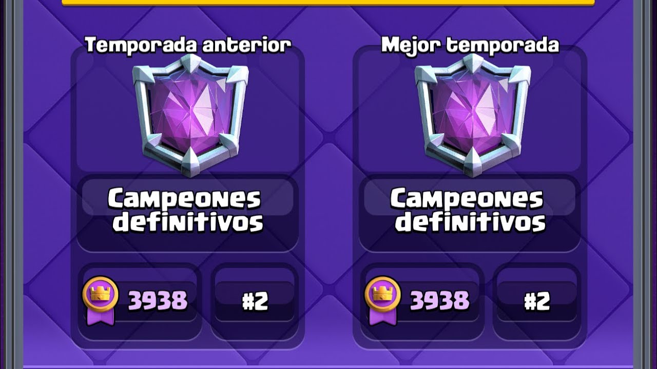Click the Mejor temporada heading

click(470, 45)
